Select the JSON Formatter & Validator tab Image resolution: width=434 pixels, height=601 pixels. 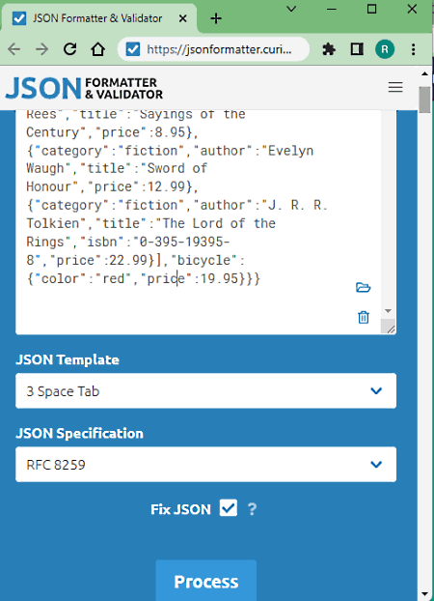coord(98,18)
